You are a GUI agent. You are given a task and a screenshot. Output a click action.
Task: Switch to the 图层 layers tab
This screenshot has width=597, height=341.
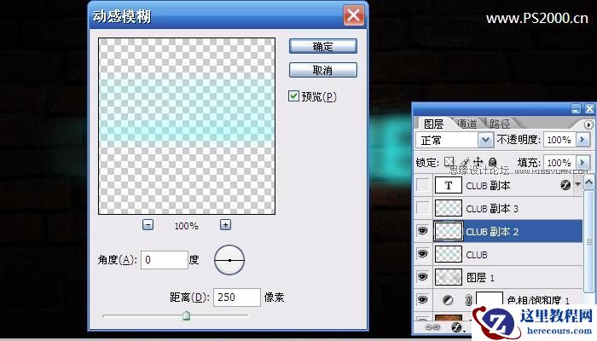[433, 124]
